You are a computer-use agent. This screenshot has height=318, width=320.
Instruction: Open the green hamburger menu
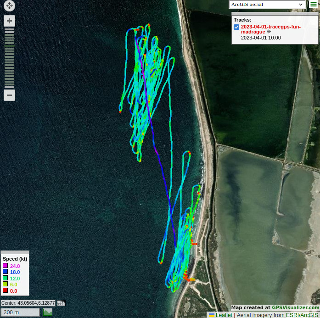[313, 5]
